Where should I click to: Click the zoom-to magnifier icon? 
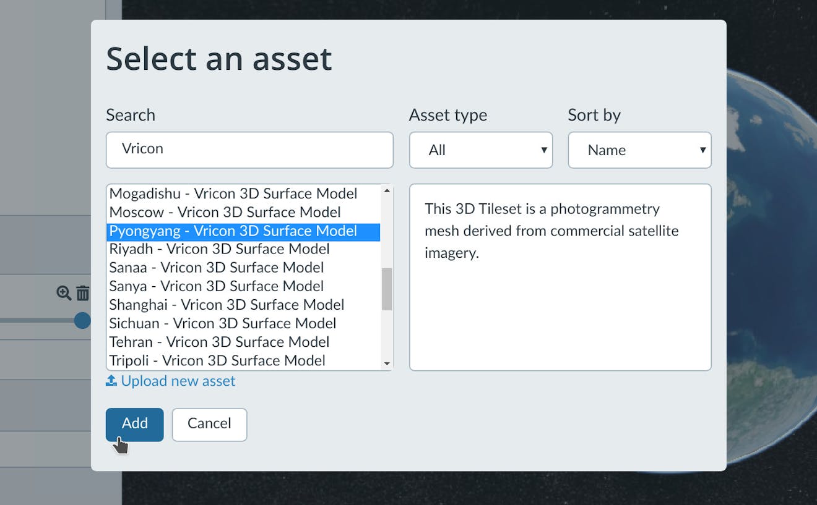click(x=63, y=293)
